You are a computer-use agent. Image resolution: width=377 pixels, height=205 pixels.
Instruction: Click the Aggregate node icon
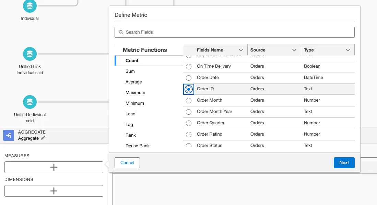click(x=9, y=135)
